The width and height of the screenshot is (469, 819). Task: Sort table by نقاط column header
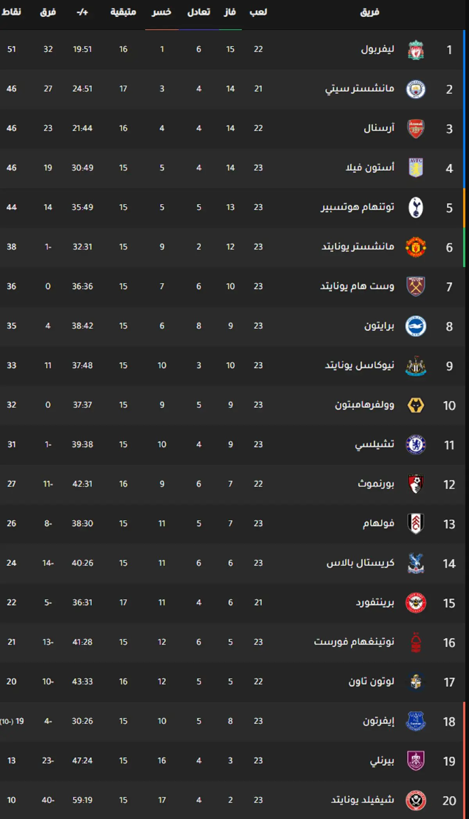point(11,12)
